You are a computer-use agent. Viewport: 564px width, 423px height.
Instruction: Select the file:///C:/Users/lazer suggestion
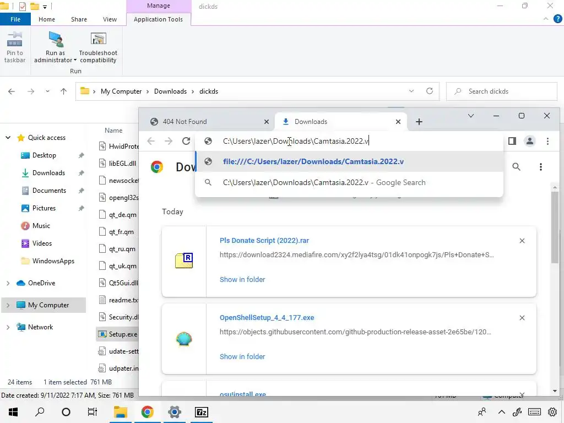[349, 161]
